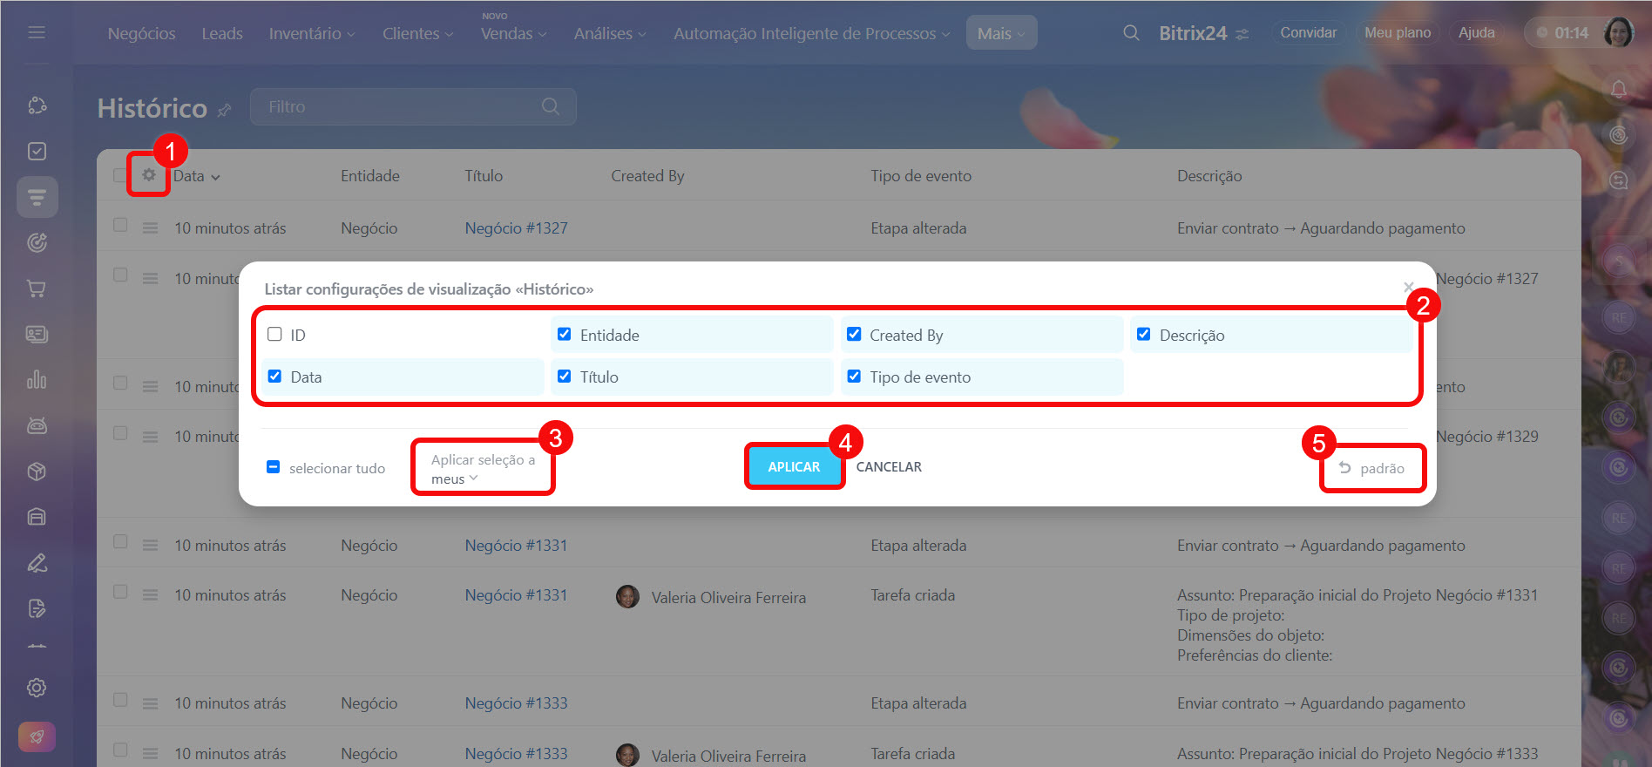Viewport: 1652px width, 767px height.
Task: Go to the Leads menu item
Action: [x=222, y=33]
